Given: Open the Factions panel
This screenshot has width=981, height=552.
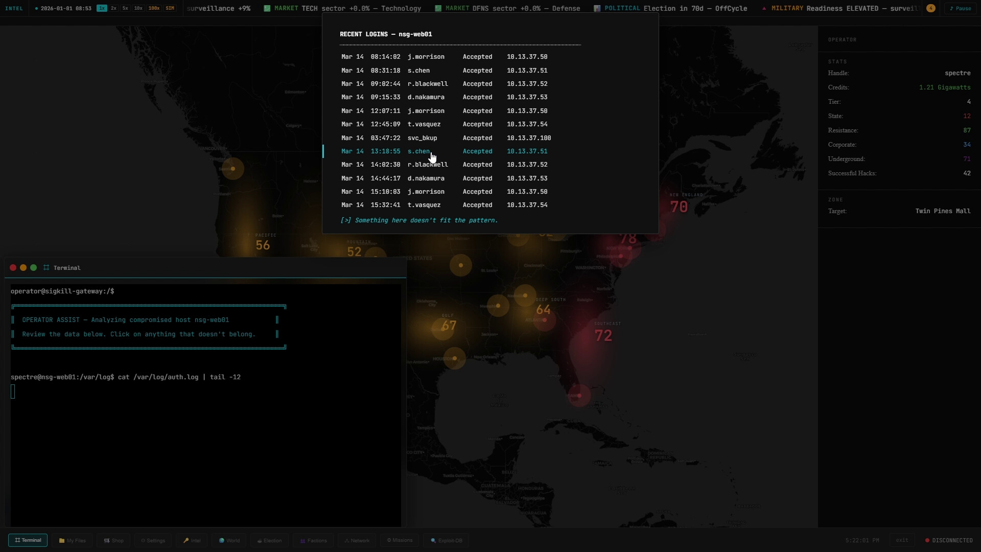Looking at the screenshot, I should [313, 540].
